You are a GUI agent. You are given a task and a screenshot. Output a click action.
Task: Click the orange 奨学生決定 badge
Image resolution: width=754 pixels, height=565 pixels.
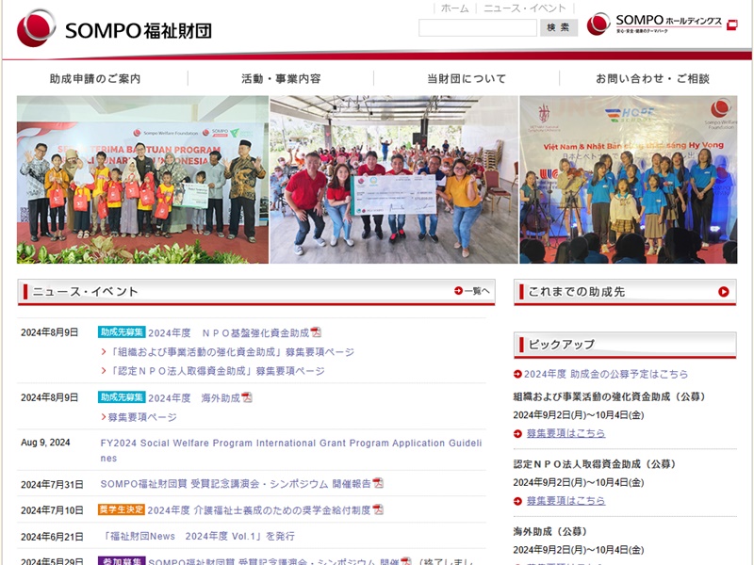pyautogui.click(x=122, y=509)
